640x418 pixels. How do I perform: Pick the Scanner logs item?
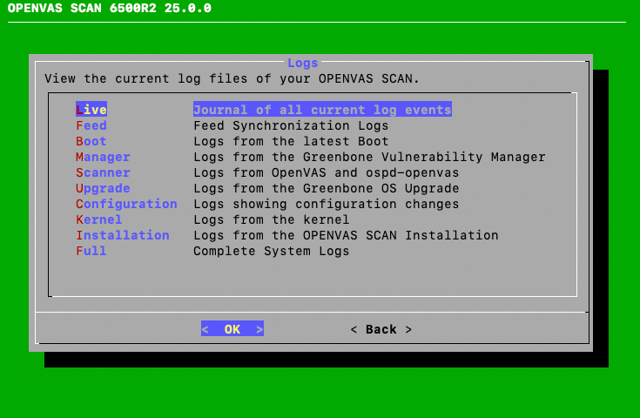tap(103, 172)
